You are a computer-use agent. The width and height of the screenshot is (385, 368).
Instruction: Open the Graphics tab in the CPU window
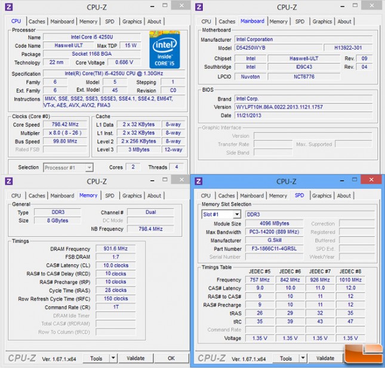pyautogui.click(x=132, y=22)
